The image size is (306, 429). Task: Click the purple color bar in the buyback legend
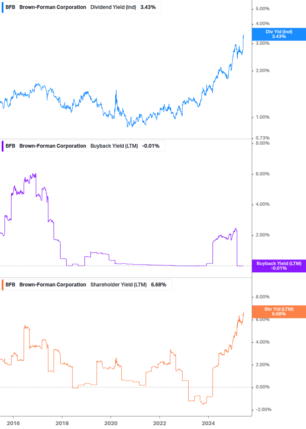coord(3,146)
